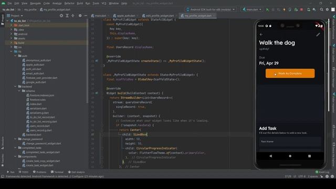Open create_task_widget.dart in tree
336x189 pixels.
point(40,165)
